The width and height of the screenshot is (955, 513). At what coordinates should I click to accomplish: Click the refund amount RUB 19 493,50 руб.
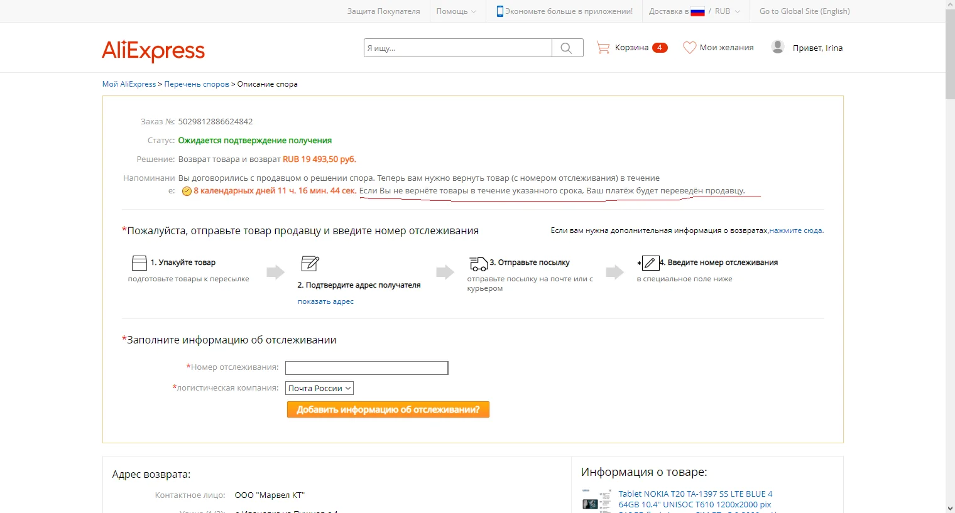(319, 159)
